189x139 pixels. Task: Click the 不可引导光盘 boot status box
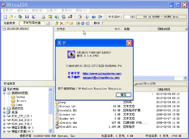coord(32,23)
